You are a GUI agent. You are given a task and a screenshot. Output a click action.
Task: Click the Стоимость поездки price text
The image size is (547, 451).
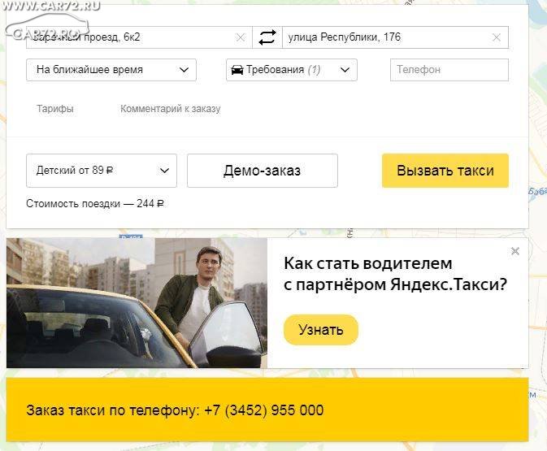click(95, 203)
